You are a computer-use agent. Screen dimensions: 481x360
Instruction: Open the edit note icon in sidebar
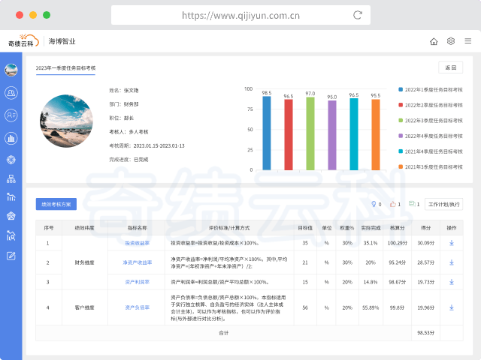click(11, 256)
